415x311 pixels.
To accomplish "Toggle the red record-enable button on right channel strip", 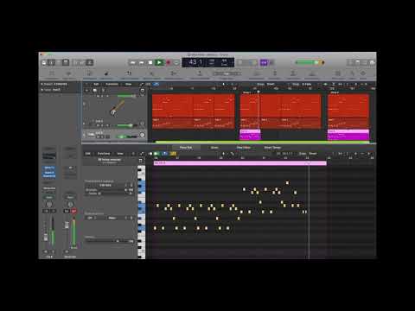I will [73, 211].
